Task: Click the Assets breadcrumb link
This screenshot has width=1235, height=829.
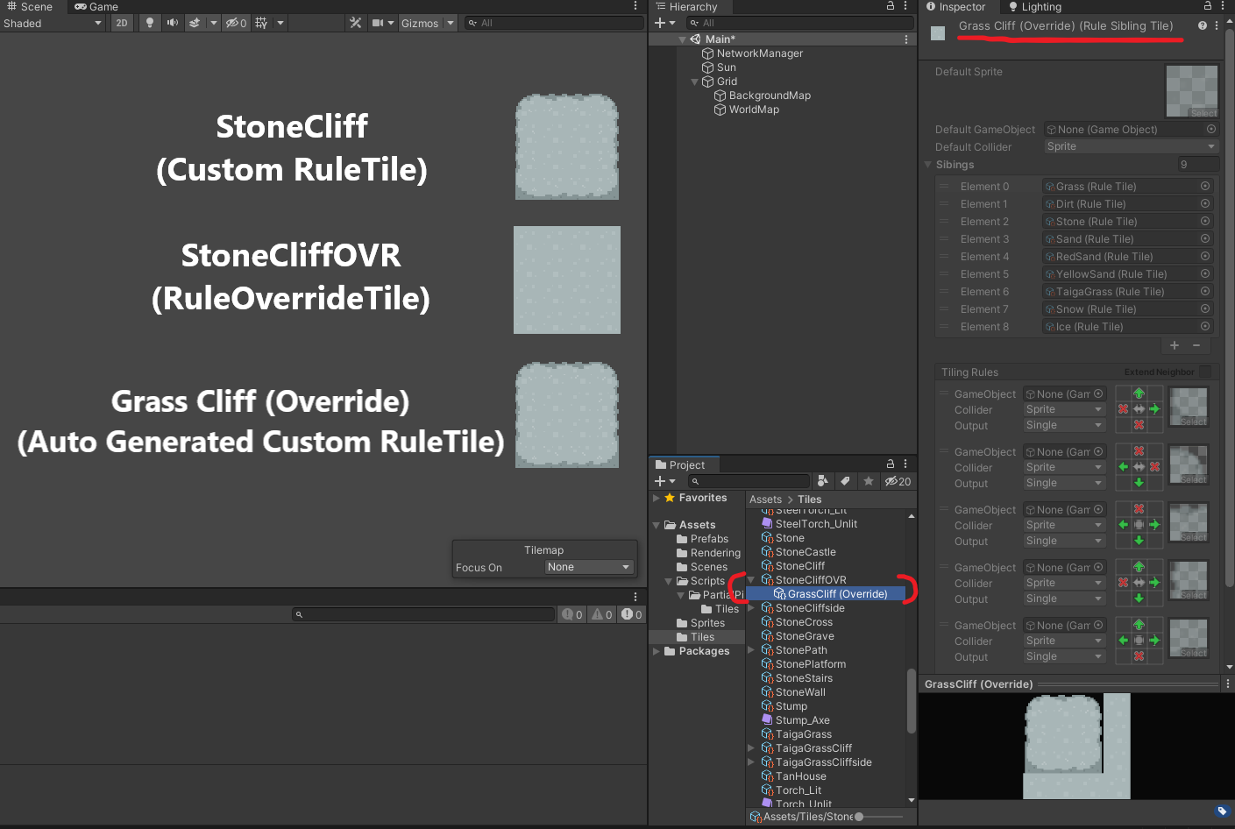Action: (765, 499)
